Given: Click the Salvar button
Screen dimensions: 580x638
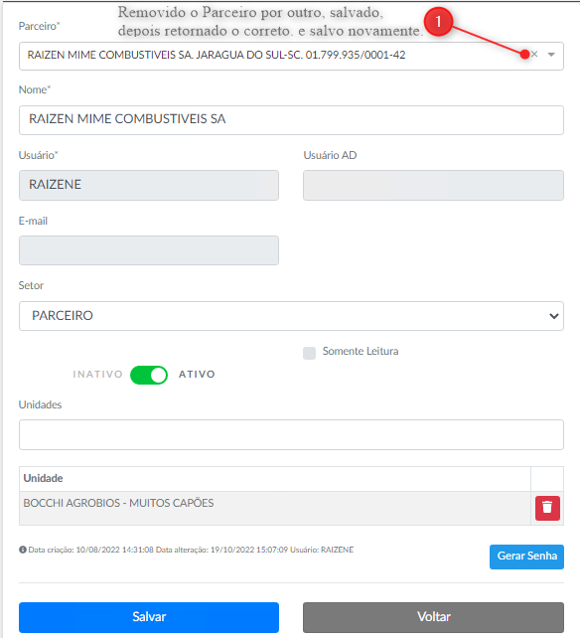Looking at the screenshot, I should click(149, 617).
